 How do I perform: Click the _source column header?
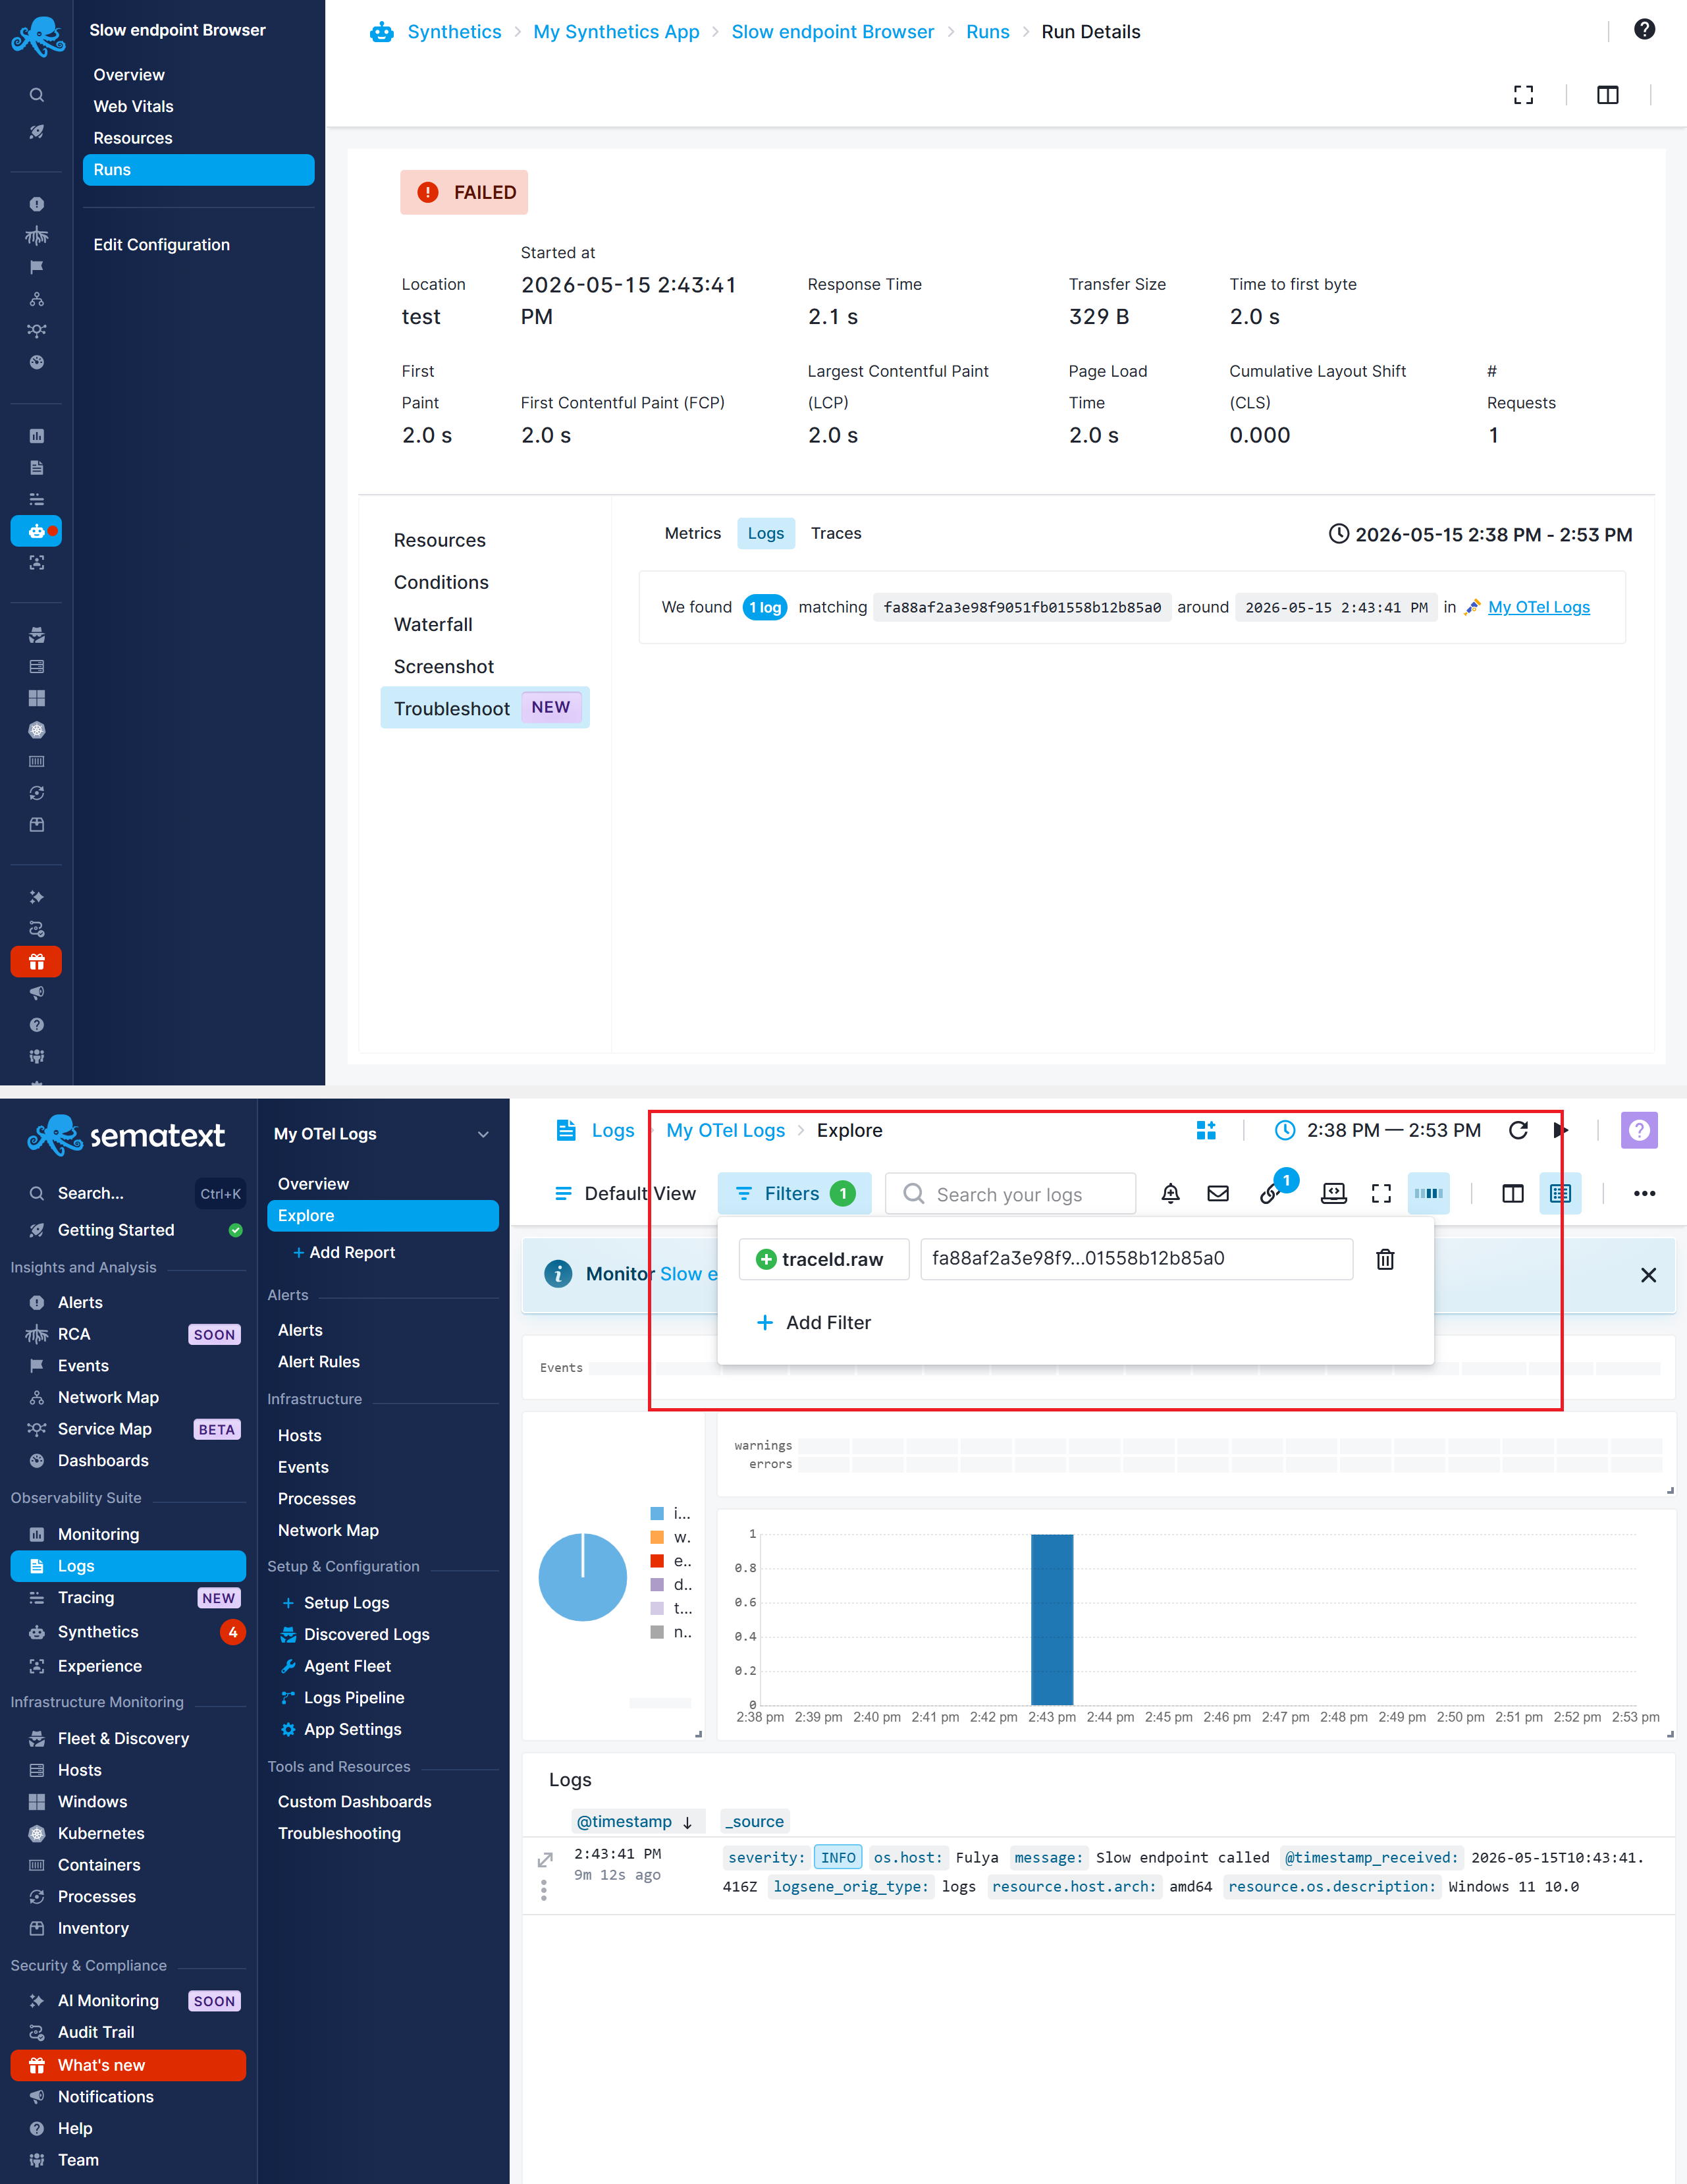tap(754, 1822)
